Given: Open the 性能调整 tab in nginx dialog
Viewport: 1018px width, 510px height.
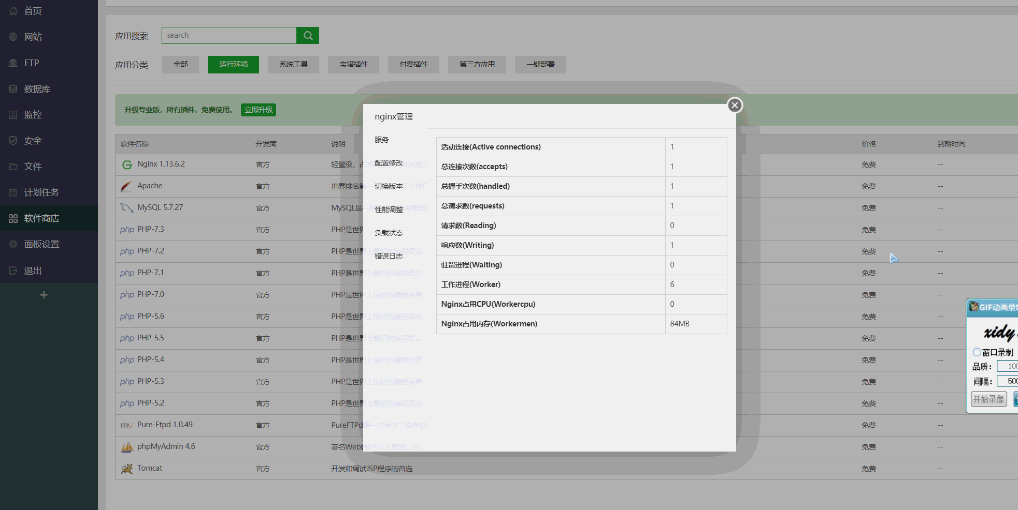Looking at the screenshot, I should pyautogui.click(x=389, y=209).
